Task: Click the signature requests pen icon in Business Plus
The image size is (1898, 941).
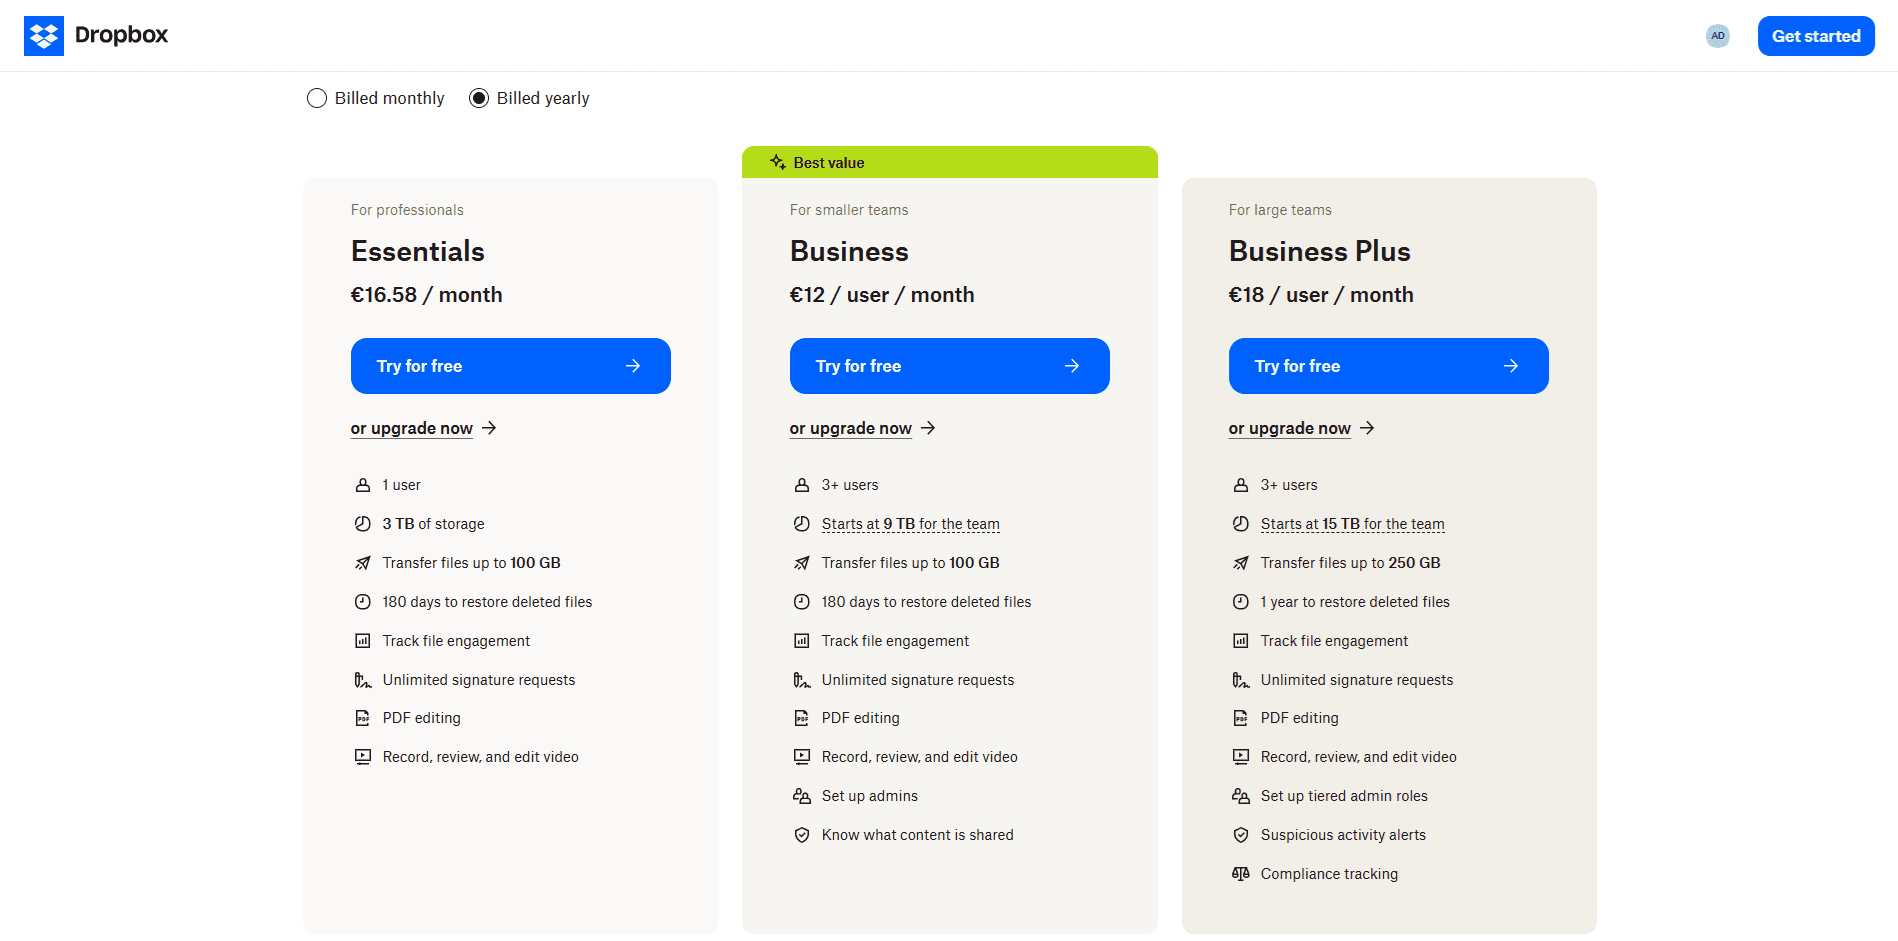Action: (x=1241, y=679)
